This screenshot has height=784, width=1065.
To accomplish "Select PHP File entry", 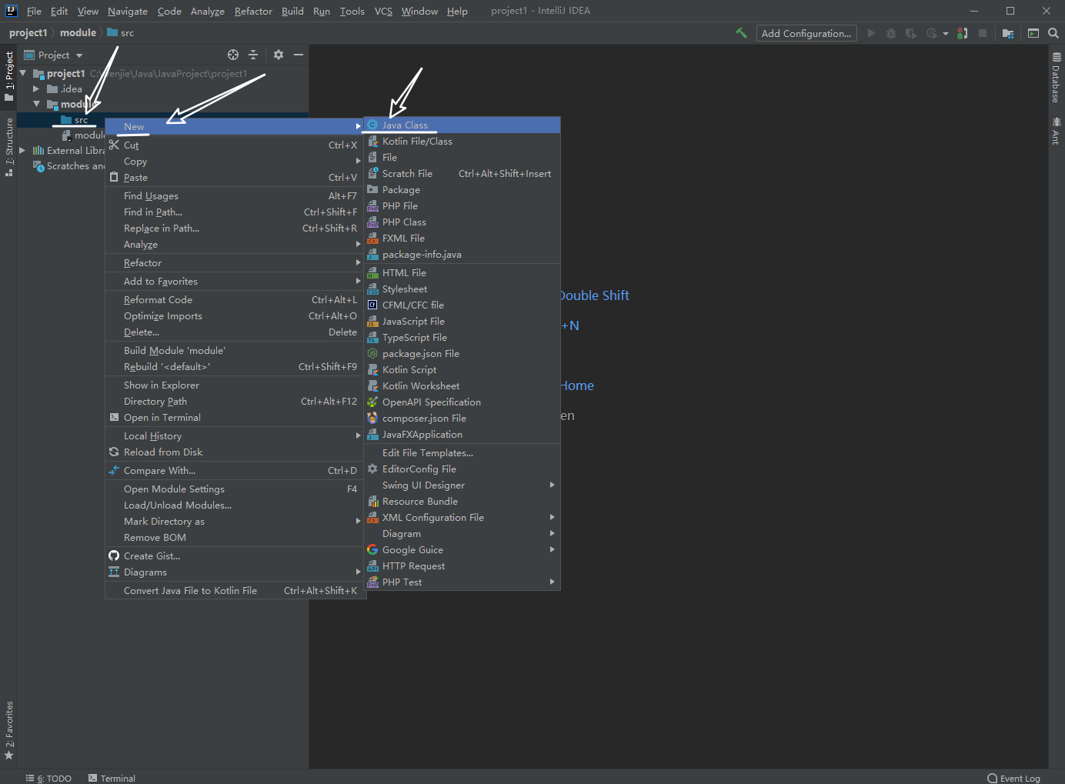I will (x=462, y=205).
